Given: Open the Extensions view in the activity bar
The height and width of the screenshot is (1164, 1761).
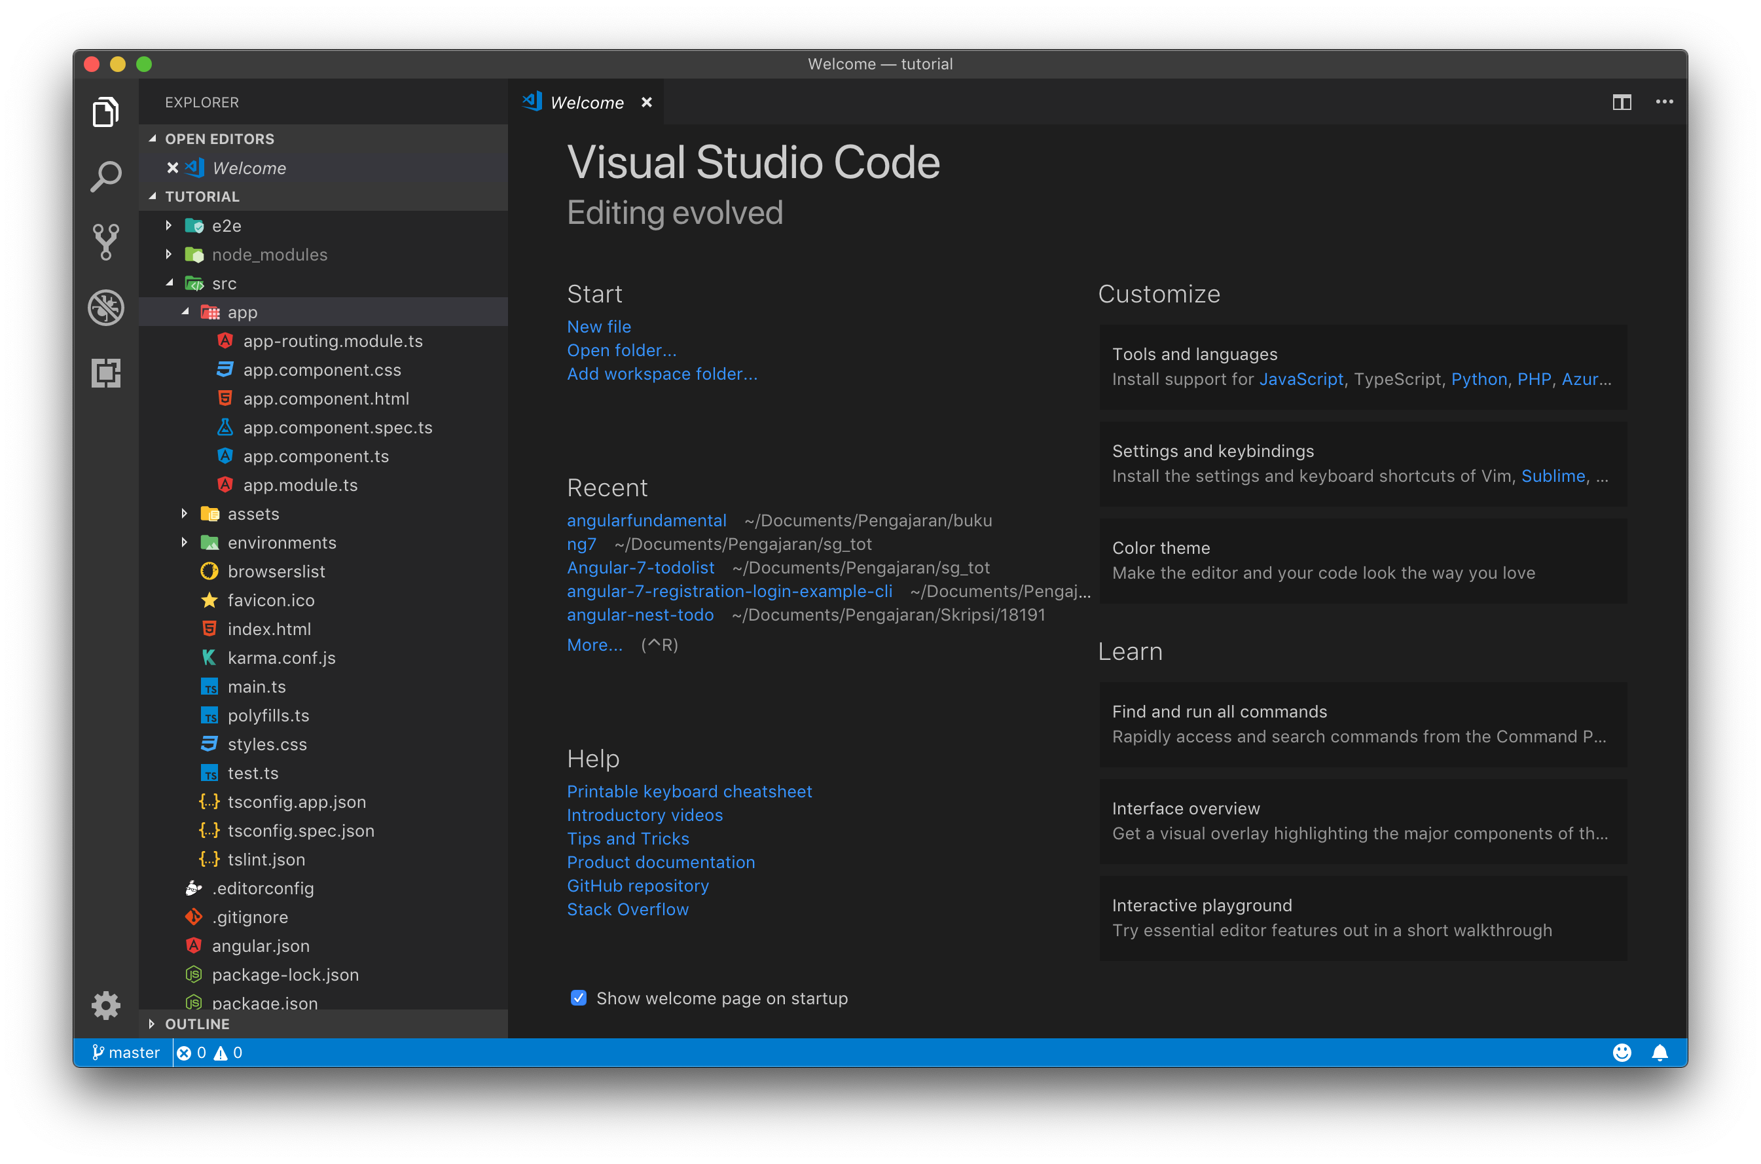Looking at the screenshot, I should [x=105, y=373].
